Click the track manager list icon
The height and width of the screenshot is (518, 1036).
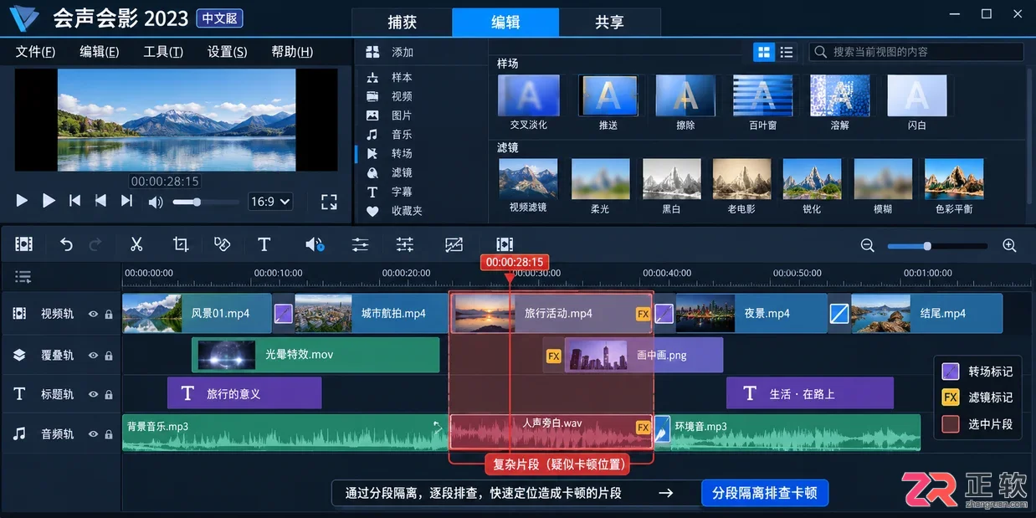[23, 276]
